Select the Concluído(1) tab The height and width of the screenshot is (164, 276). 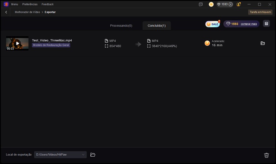pyautogui.click(x=157, y=26)
